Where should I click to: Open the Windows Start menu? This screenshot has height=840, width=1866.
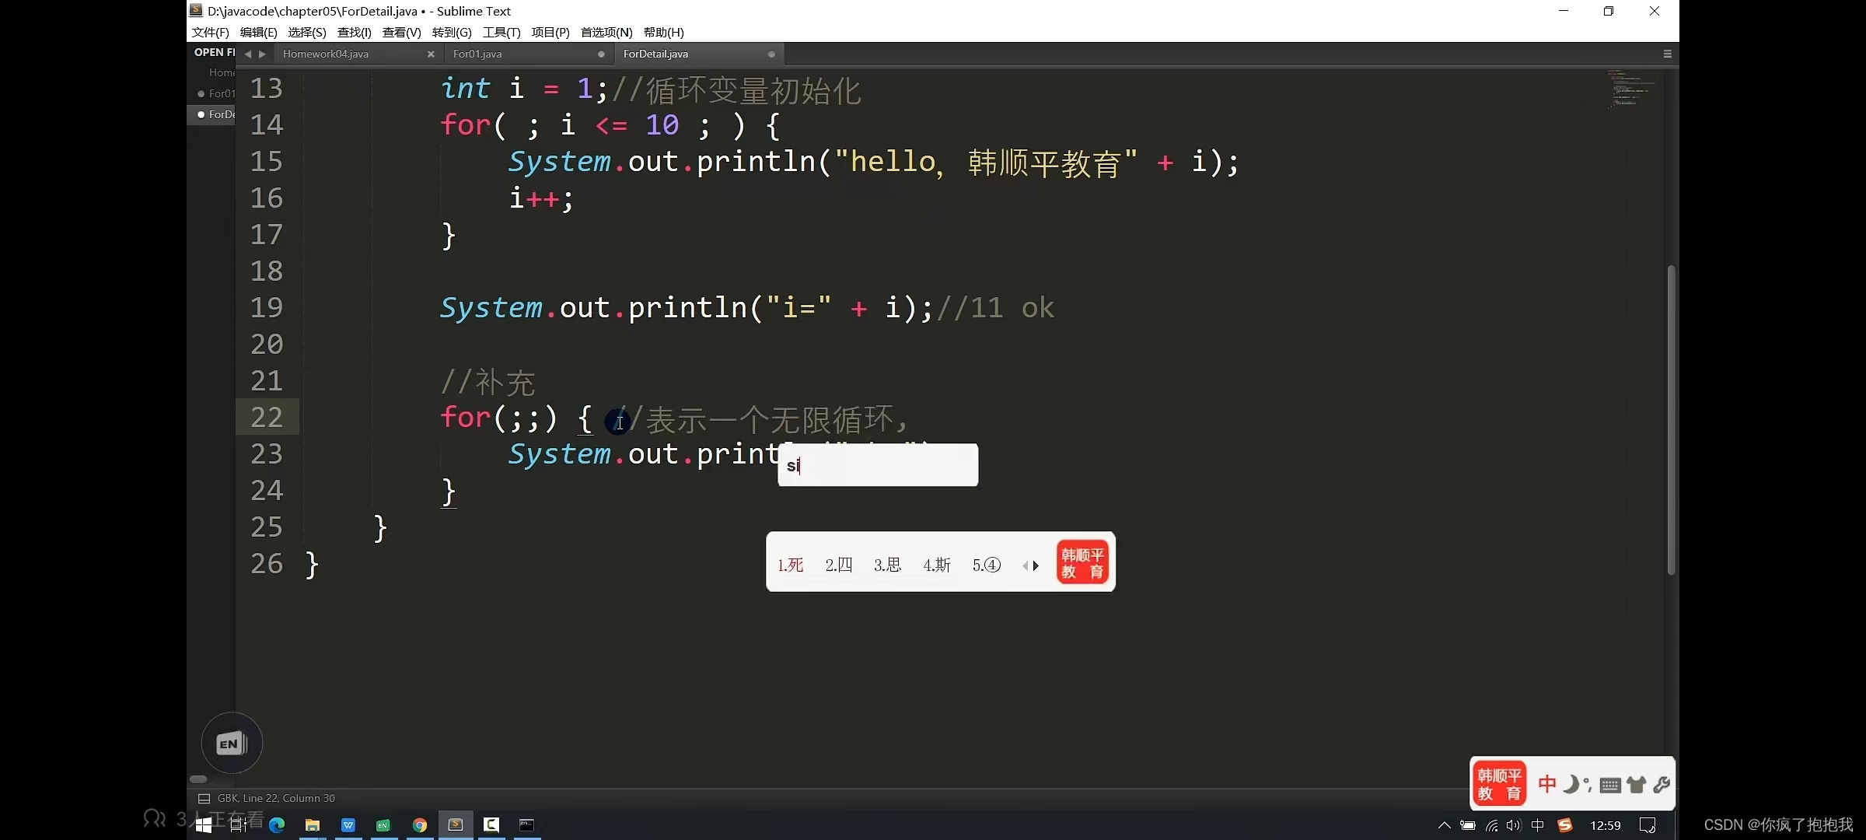tap(204, 825)
